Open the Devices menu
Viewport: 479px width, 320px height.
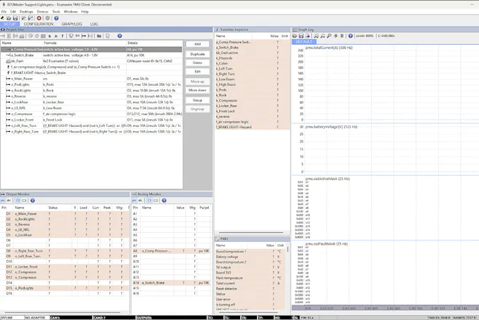click(x=42, y=12)
